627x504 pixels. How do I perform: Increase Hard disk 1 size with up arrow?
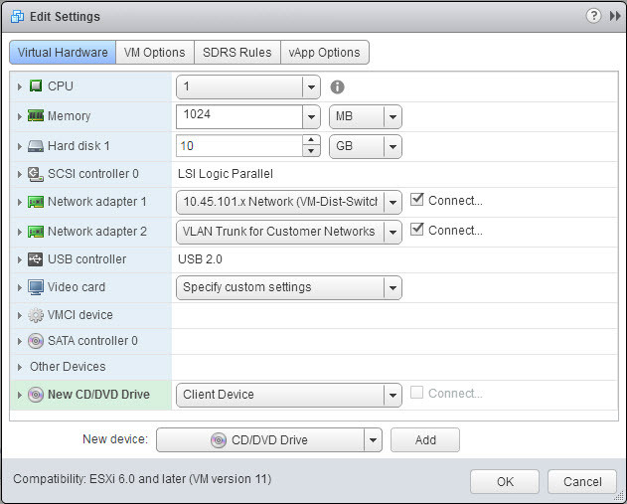[x=311, y=140]
